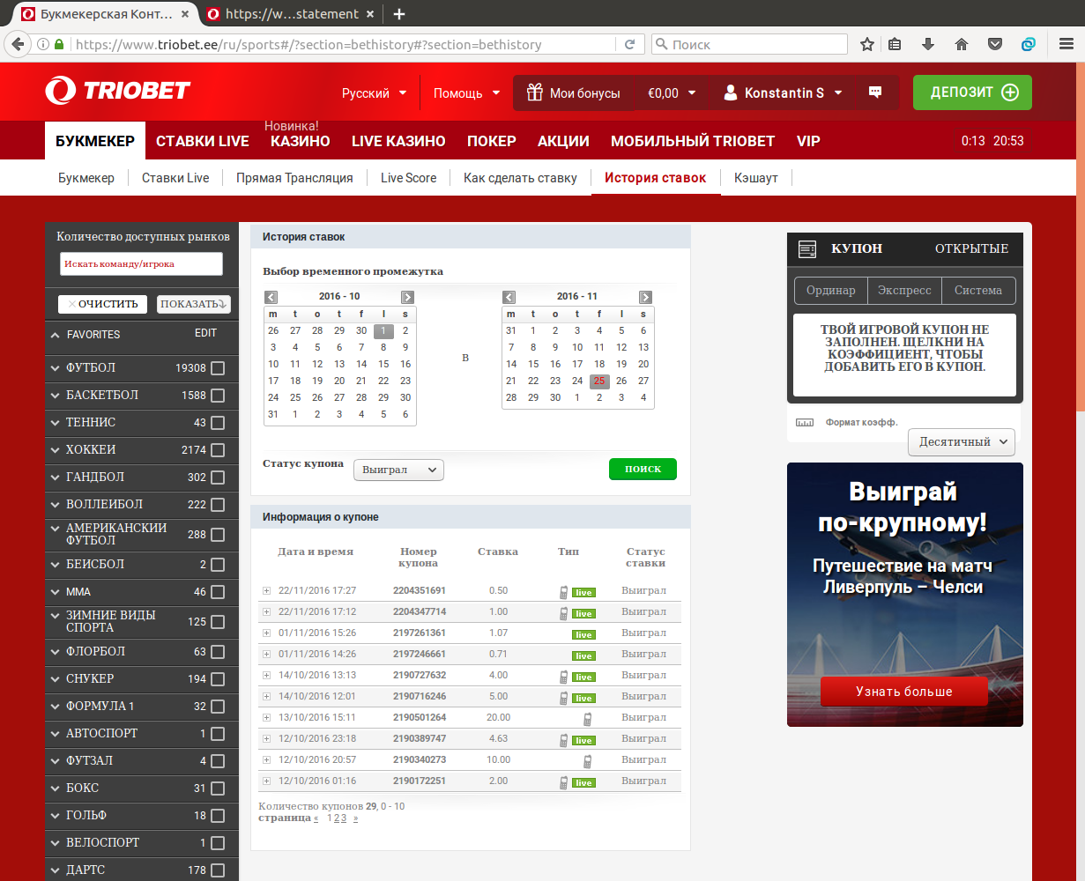
Task: Select day 1 highlighted in the 2016-10 calendar
Action: tap(383, 331)
